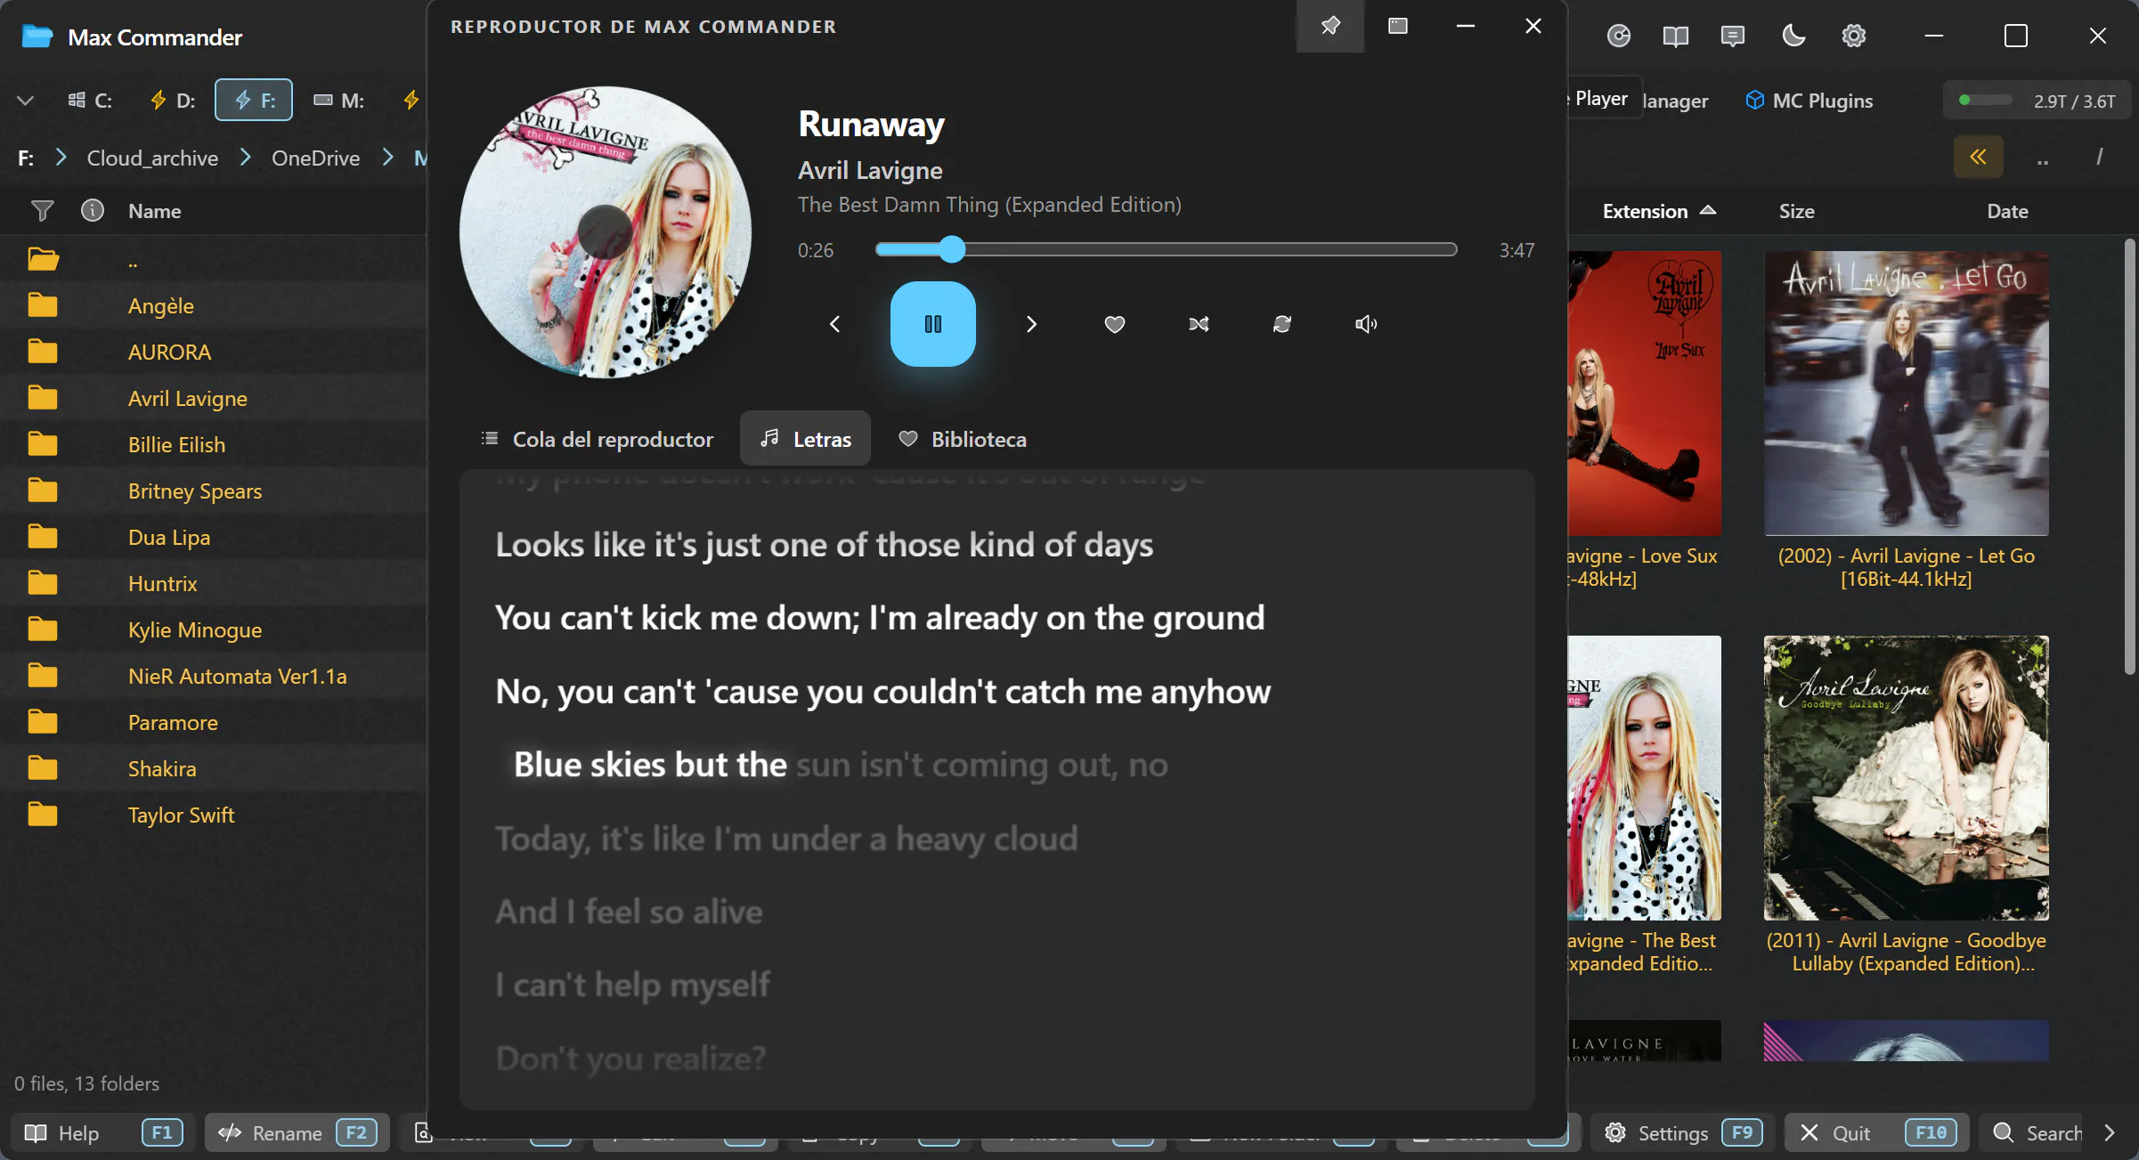Expand breadcrumb chevron after OneDrive
This screenshot has width=2139, height=1160.
coord(387,158)
